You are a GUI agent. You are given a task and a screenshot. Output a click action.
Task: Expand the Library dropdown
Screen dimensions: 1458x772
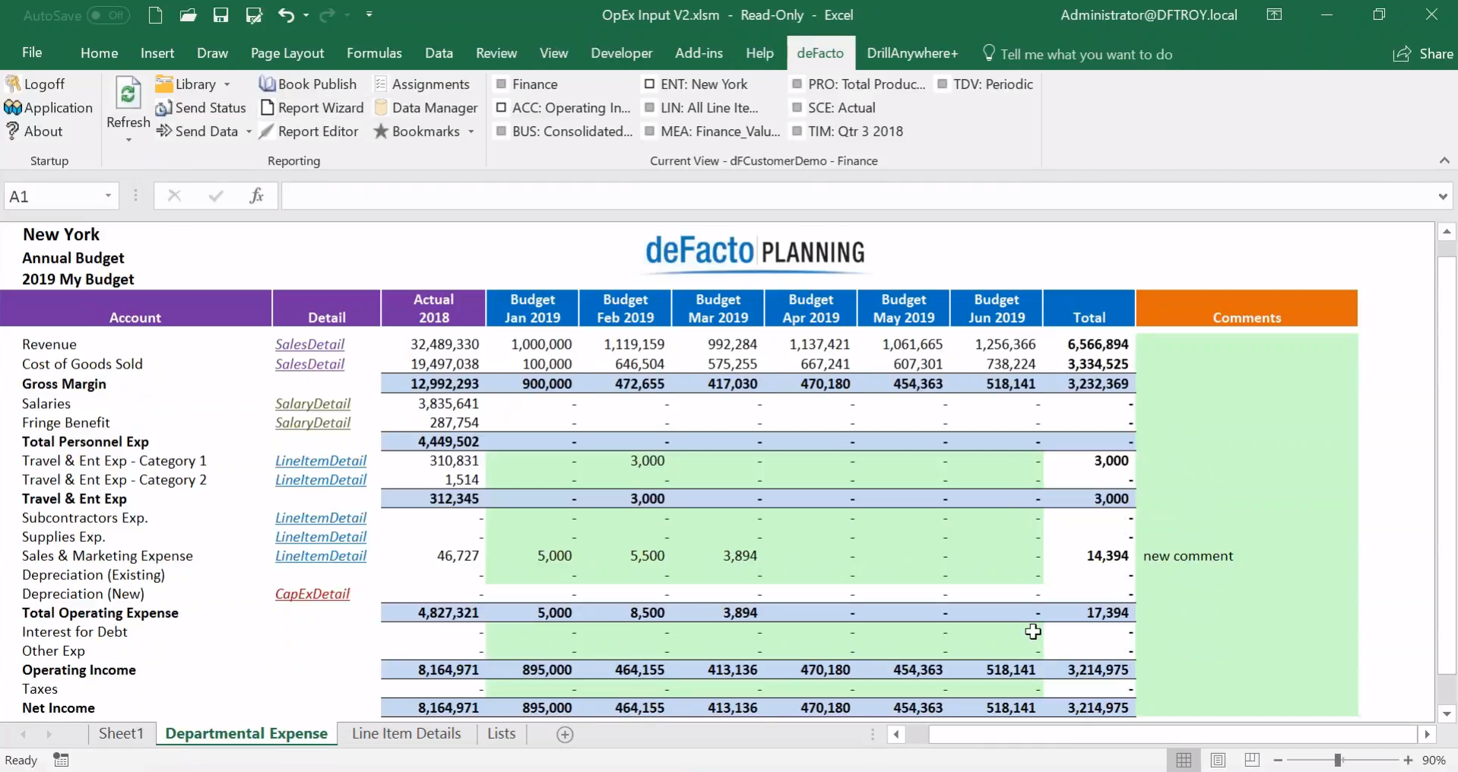click(x=227, y=84)
